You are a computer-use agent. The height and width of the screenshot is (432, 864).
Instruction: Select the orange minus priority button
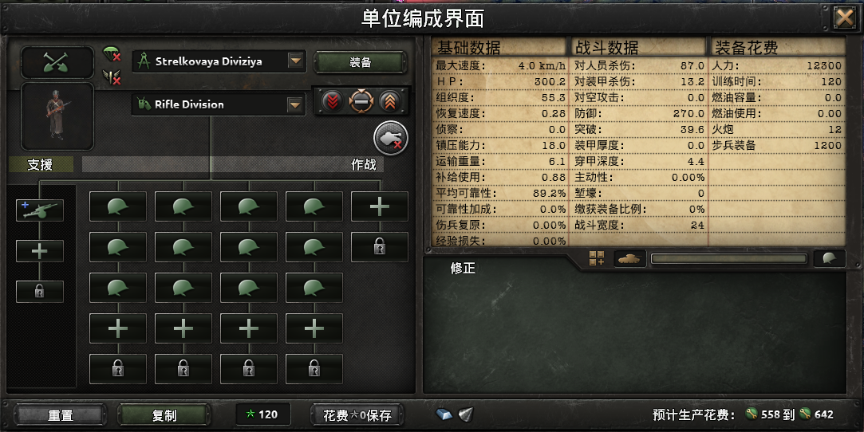pos(361,101)
